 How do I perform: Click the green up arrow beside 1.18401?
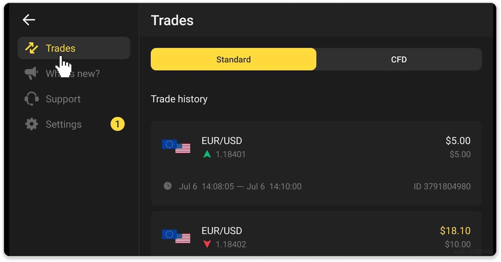coord(207,154)
